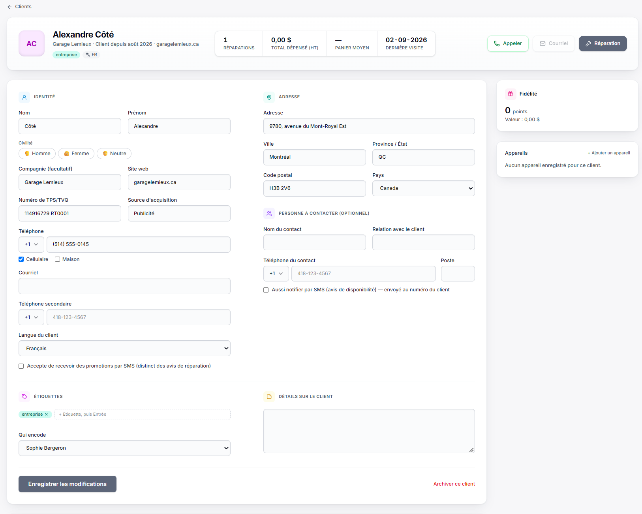The image size is (642, 514).
Task: Click the Nom input field
Action: tap(70, 126)
